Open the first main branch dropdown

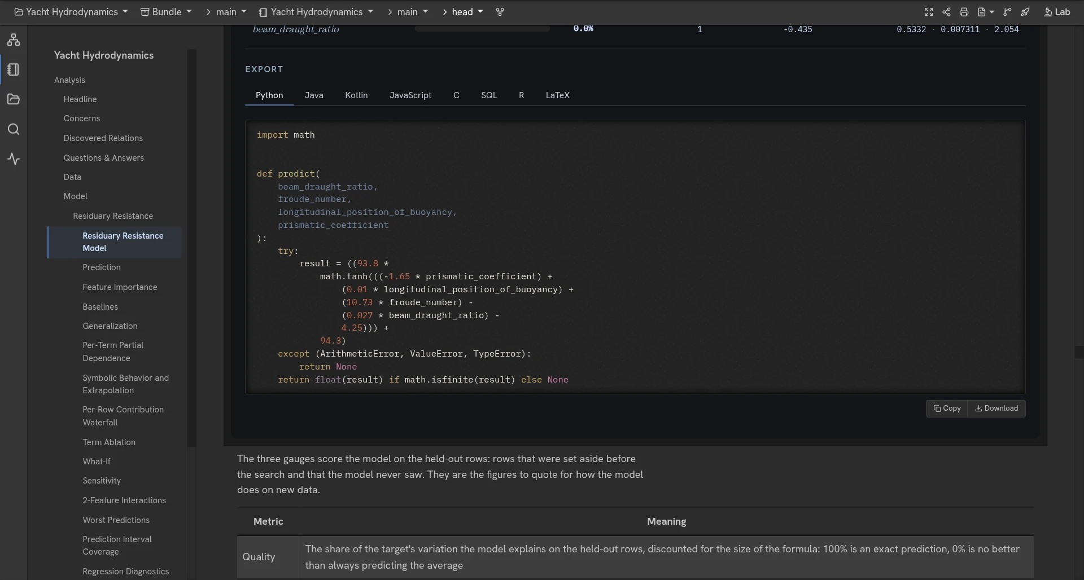(231, 12)
